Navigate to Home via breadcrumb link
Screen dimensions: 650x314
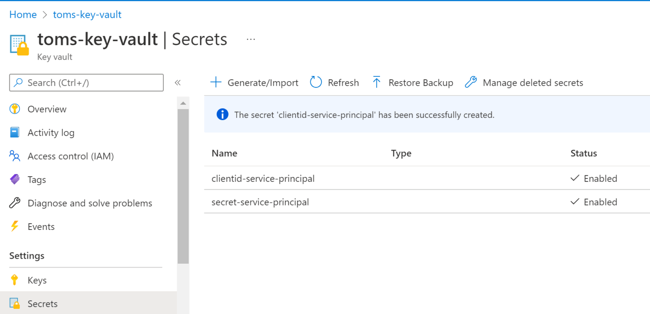[x=23, y=14]
